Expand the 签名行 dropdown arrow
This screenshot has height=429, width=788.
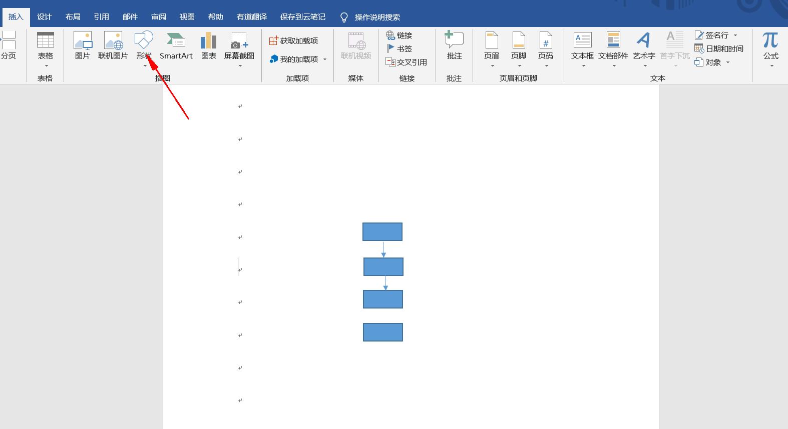click(x=735, y=35)
